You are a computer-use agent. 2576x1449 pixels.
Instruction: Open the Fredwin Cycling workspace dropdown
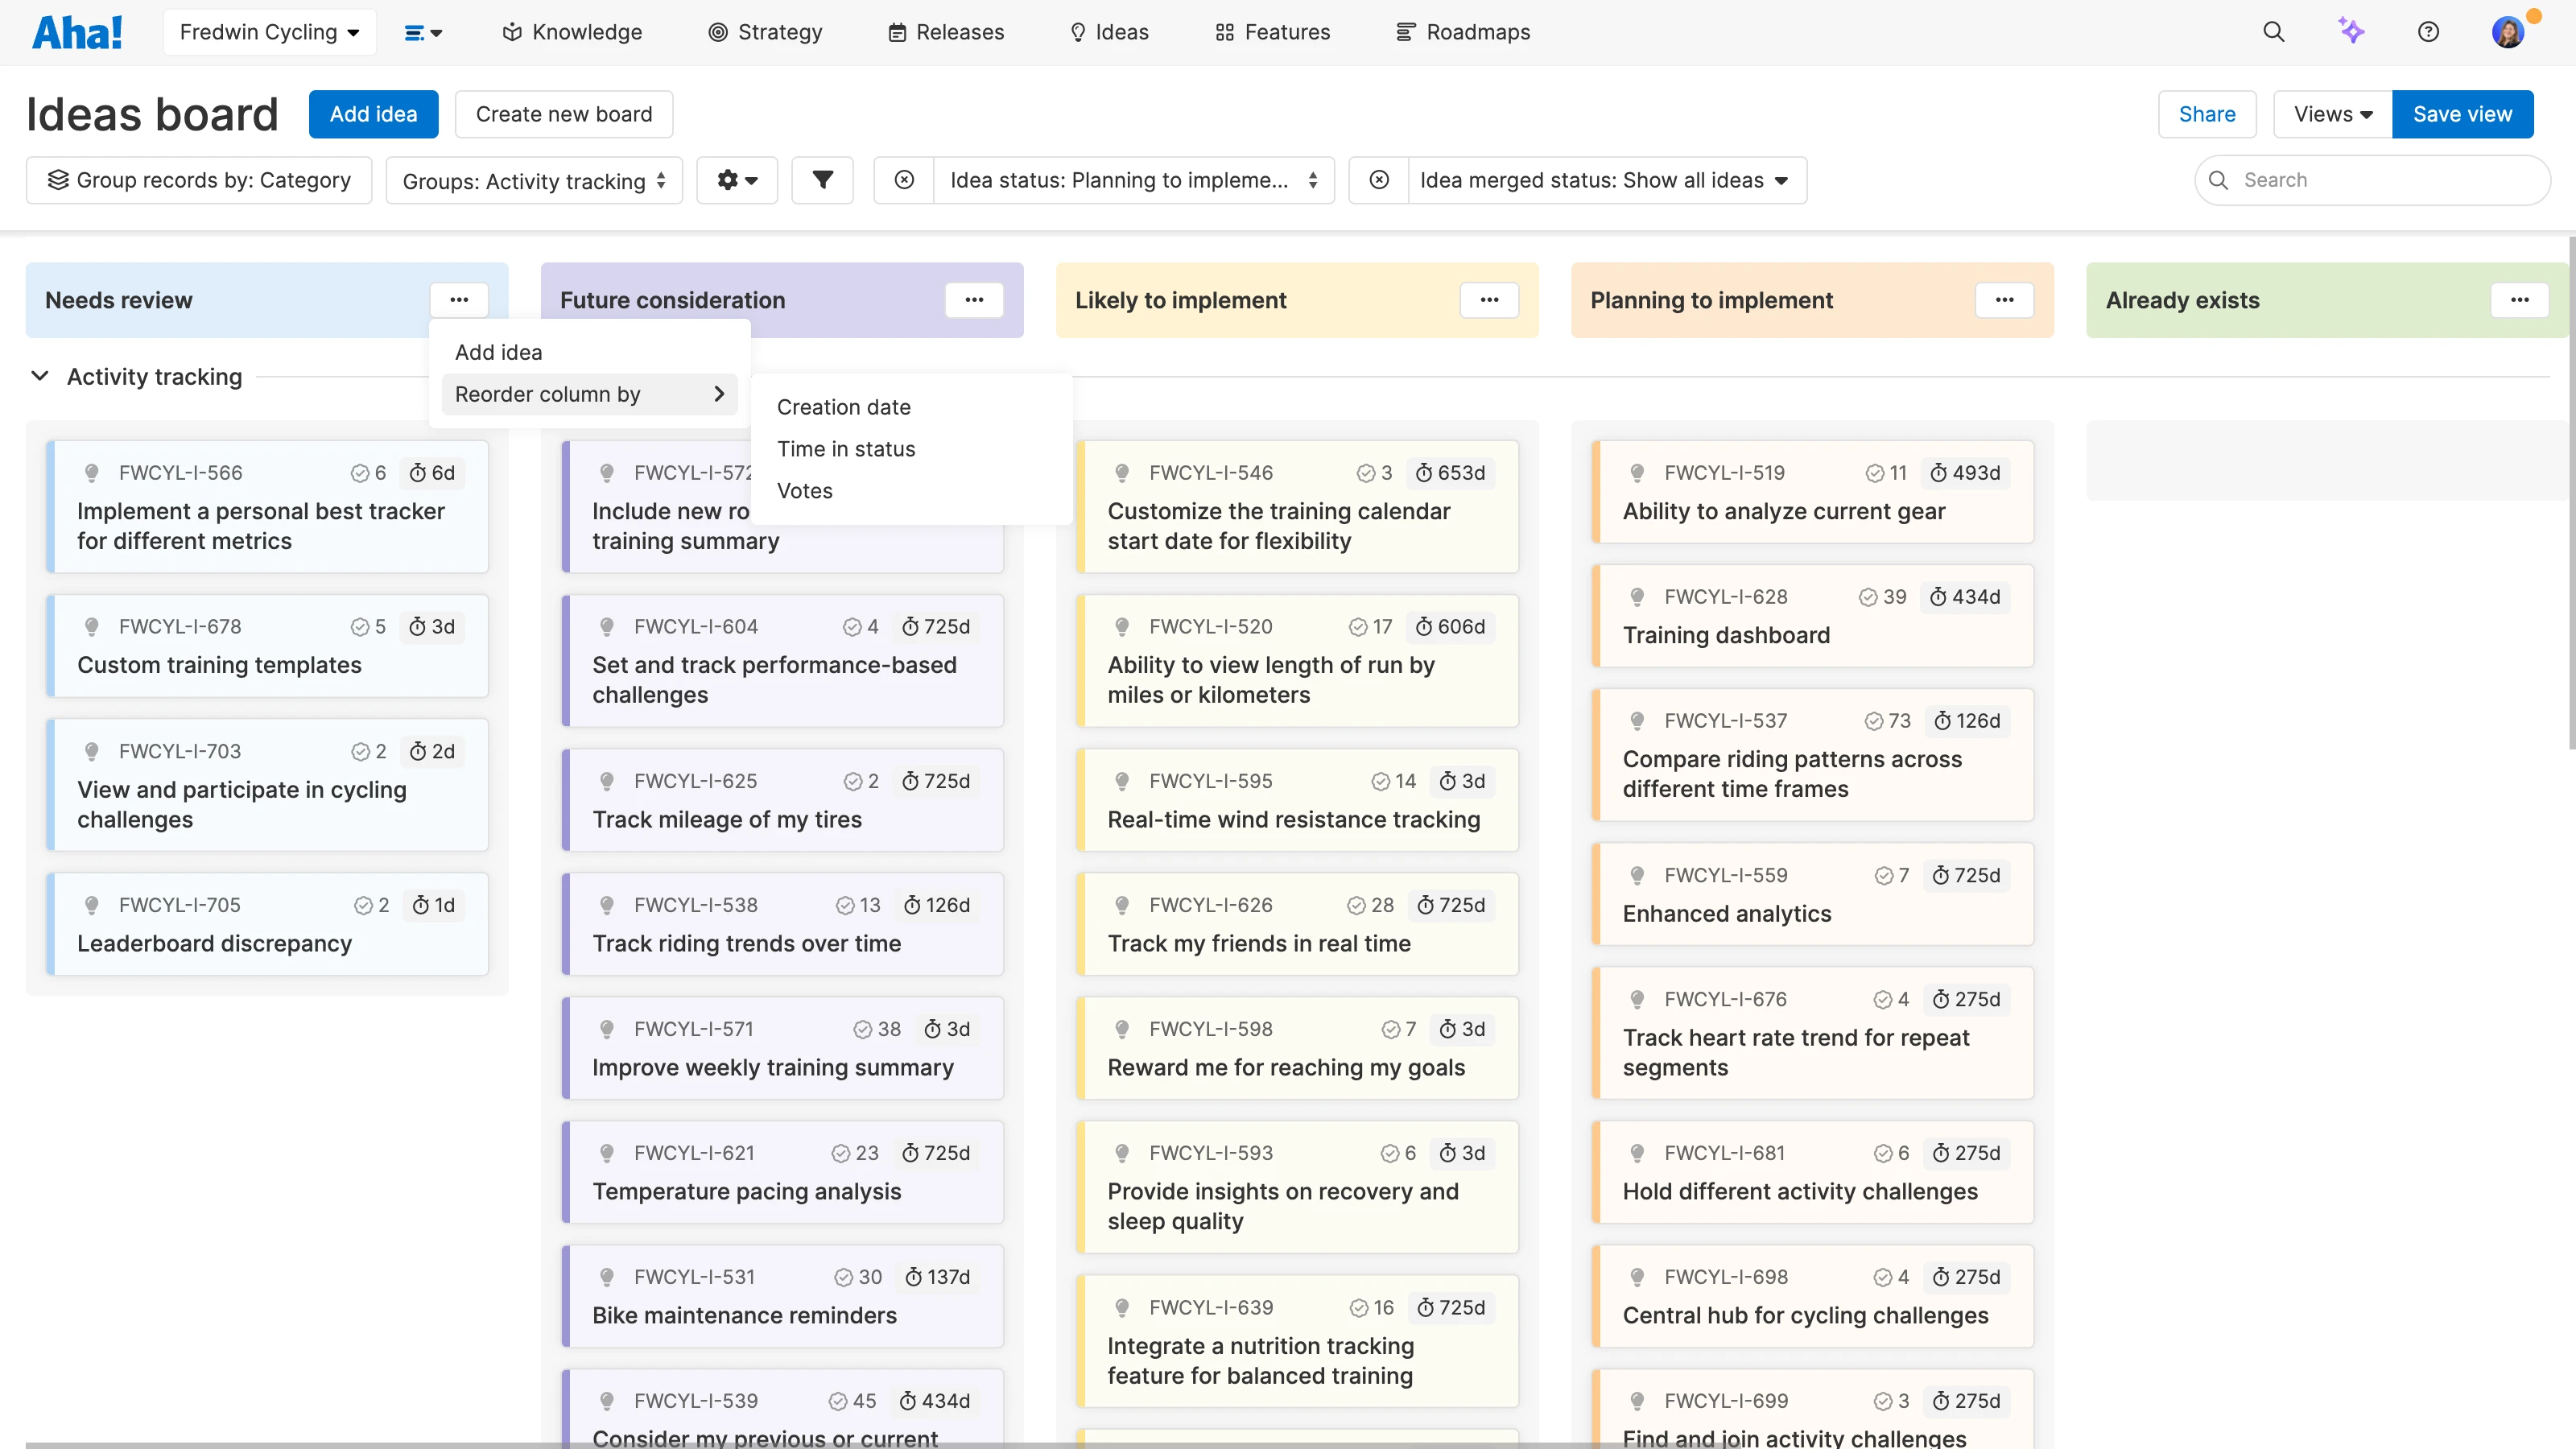[x=269, y=32]
